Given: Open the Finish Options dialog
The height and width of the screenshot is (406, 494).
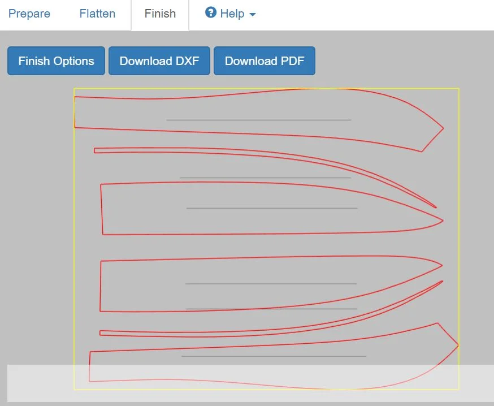Looking at the screenshot, I should [55, 61].
